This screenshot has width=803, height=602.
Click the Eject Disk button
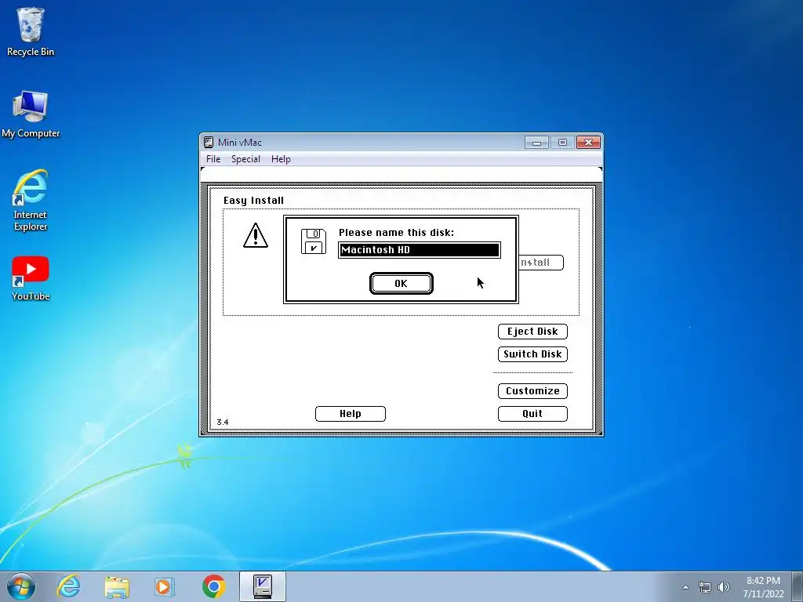pyautogui.click(x=532, y=332)
